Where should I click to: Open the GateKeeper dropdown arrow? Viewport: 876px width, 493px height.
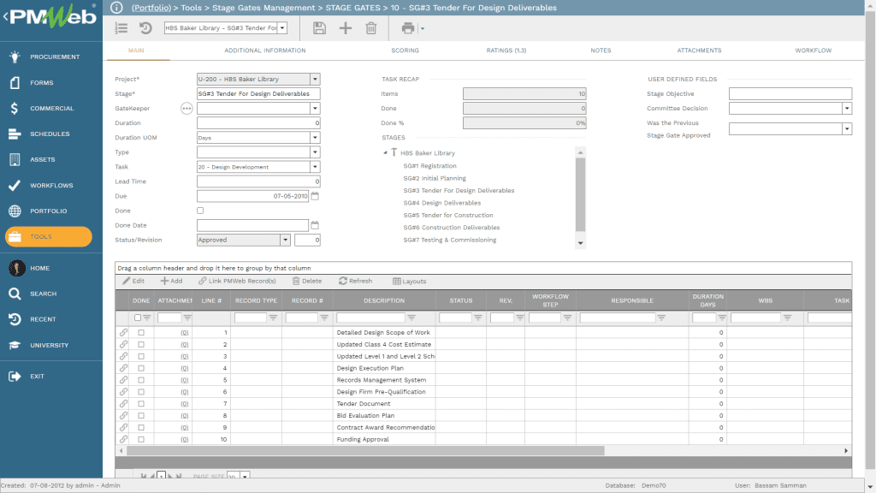[315, 109]
